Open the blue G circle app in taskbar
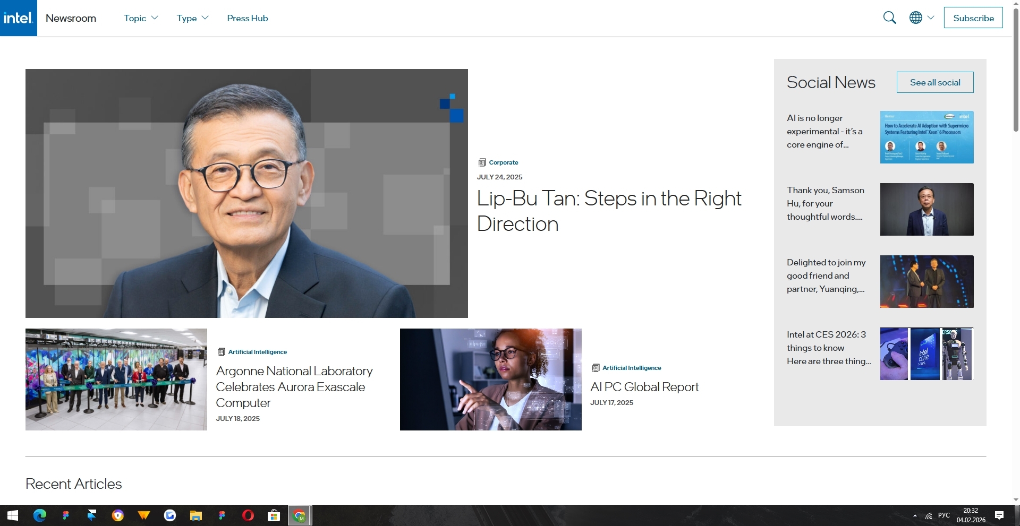 click(x=170, y=515)
